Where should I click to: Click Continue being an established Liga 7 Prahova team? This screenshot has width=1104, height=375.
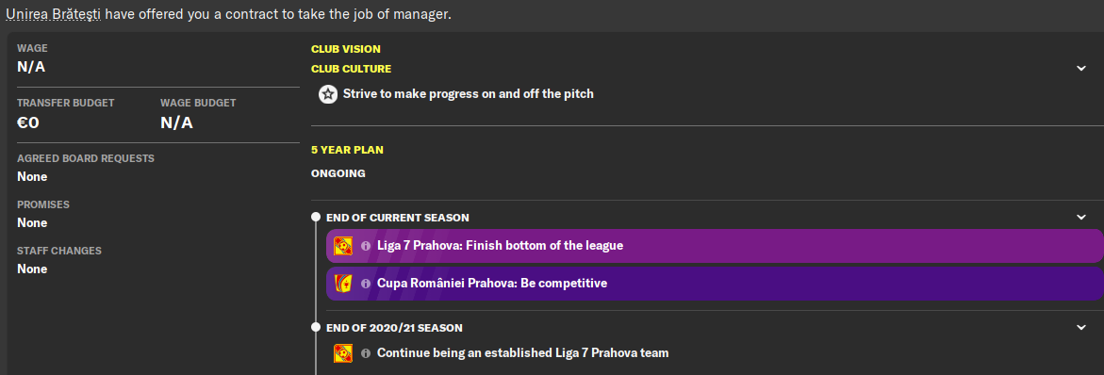pos(523,352)
